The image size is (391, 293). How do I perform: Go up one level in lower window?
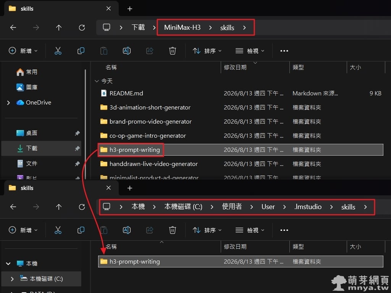[59, 206]
